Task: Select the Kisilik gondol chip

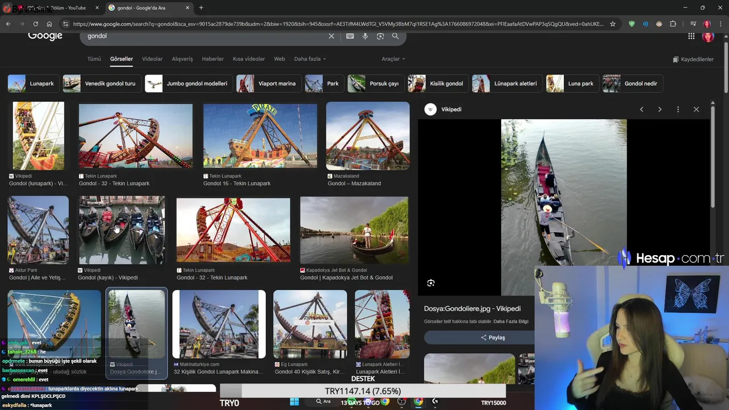Action: (438, 84)
